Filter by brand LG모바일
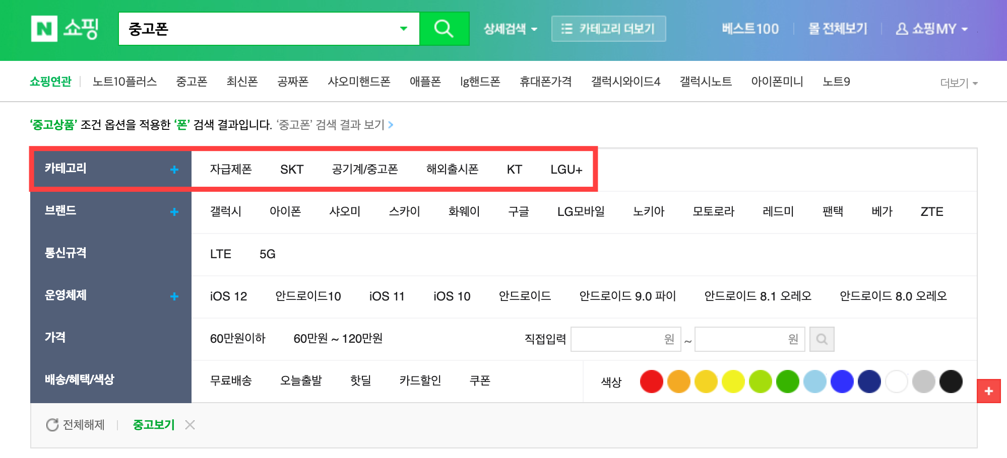Viewport: 1007px width, 458px height. [581, 211]
